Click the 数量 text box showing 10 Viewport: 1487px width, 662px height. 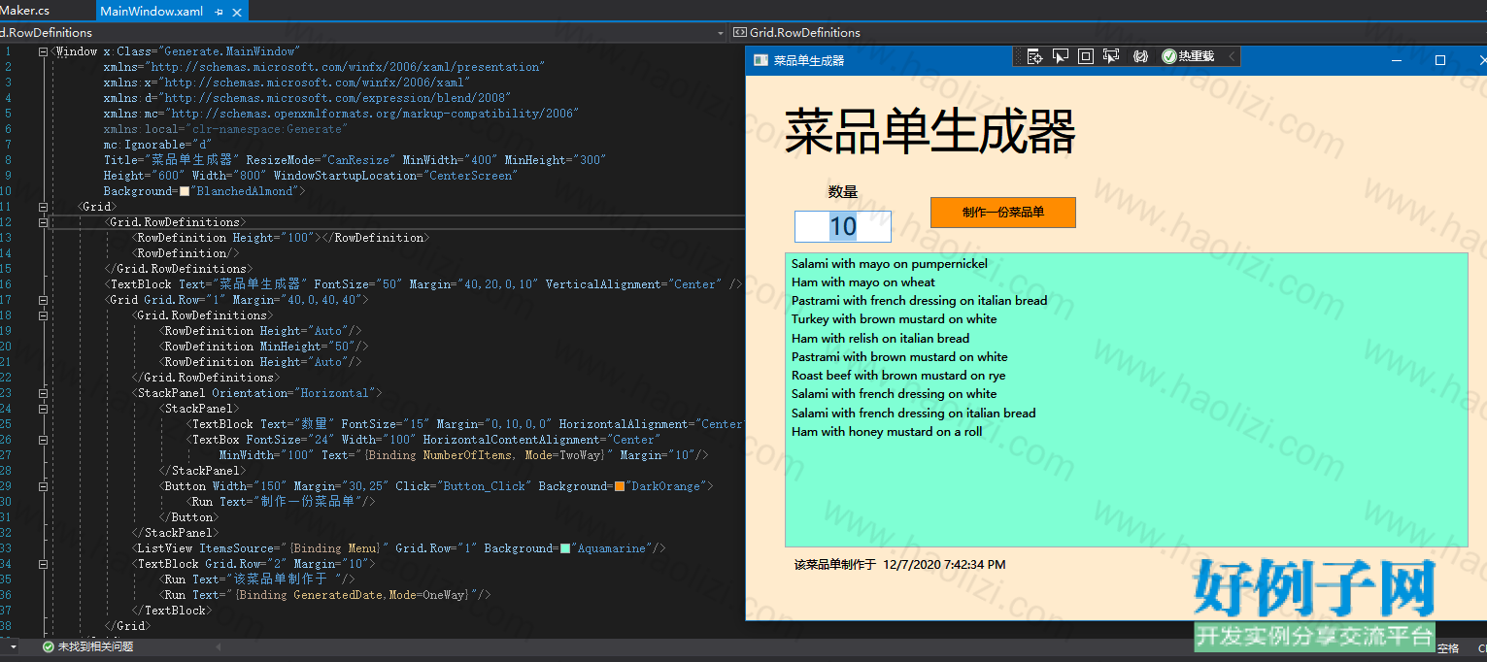point(843,226)
